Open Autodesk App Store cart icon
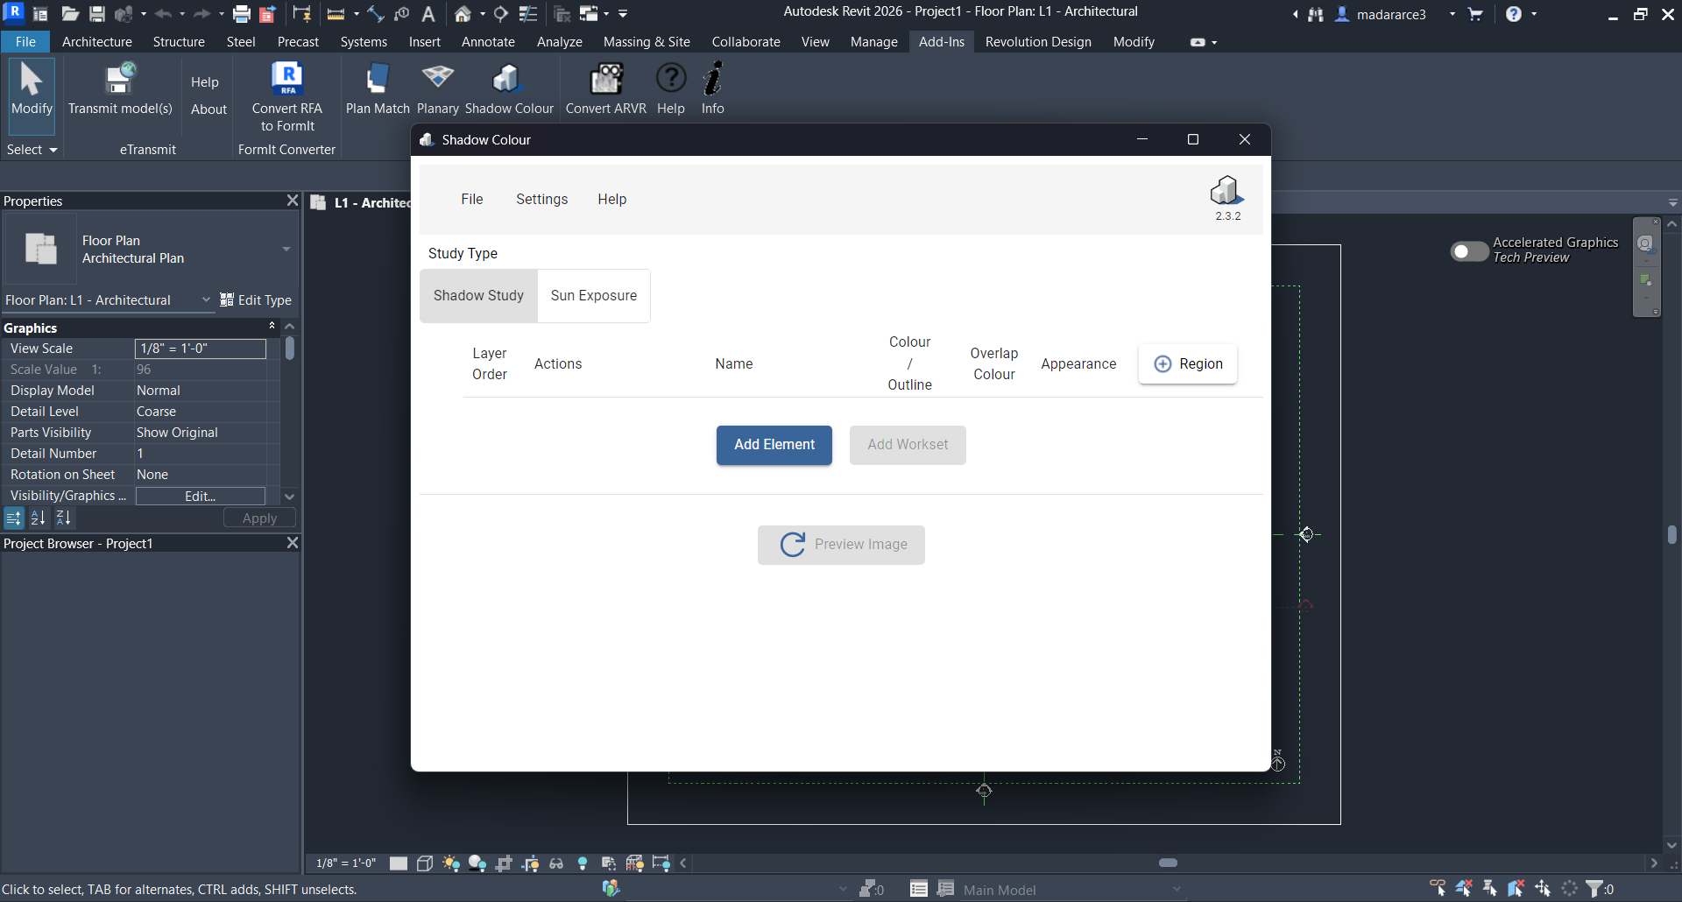This screenshot has width=1682, height=902. [x=1475, y=14]
